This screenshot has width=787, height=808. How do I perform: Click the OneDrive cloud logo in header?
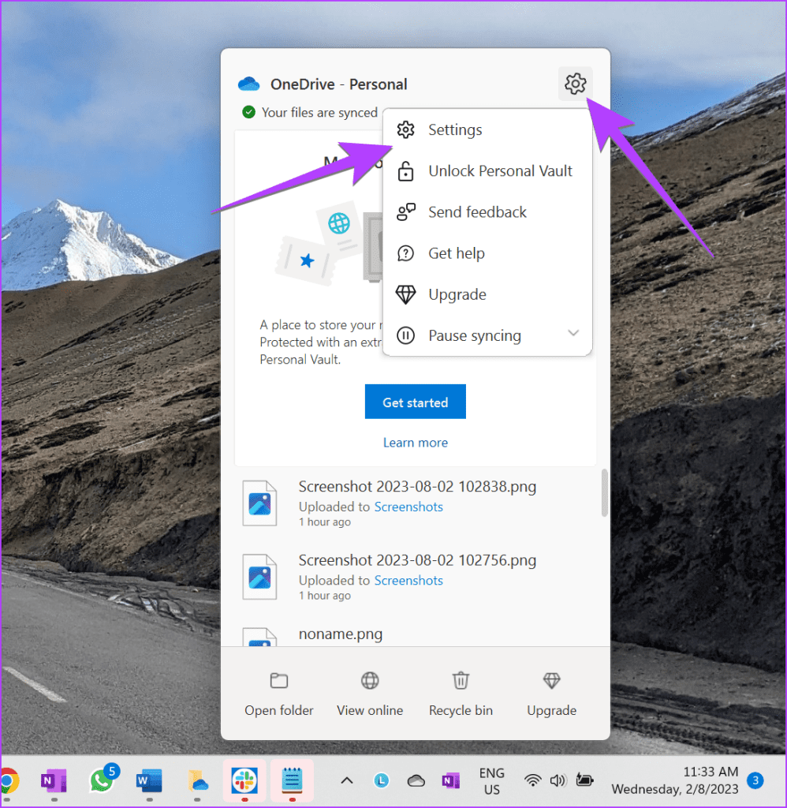tap(248, 84)
